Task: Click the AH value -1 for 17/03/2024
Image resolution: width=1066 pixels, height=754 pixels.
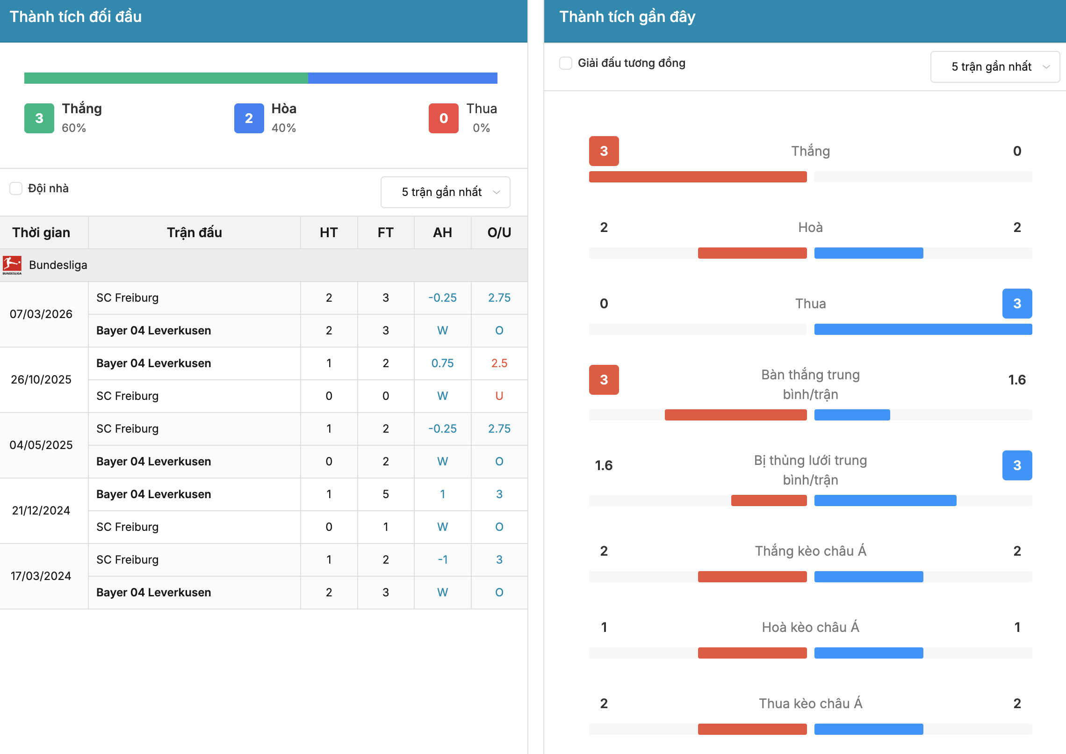Action: click(x=443, y=560)
